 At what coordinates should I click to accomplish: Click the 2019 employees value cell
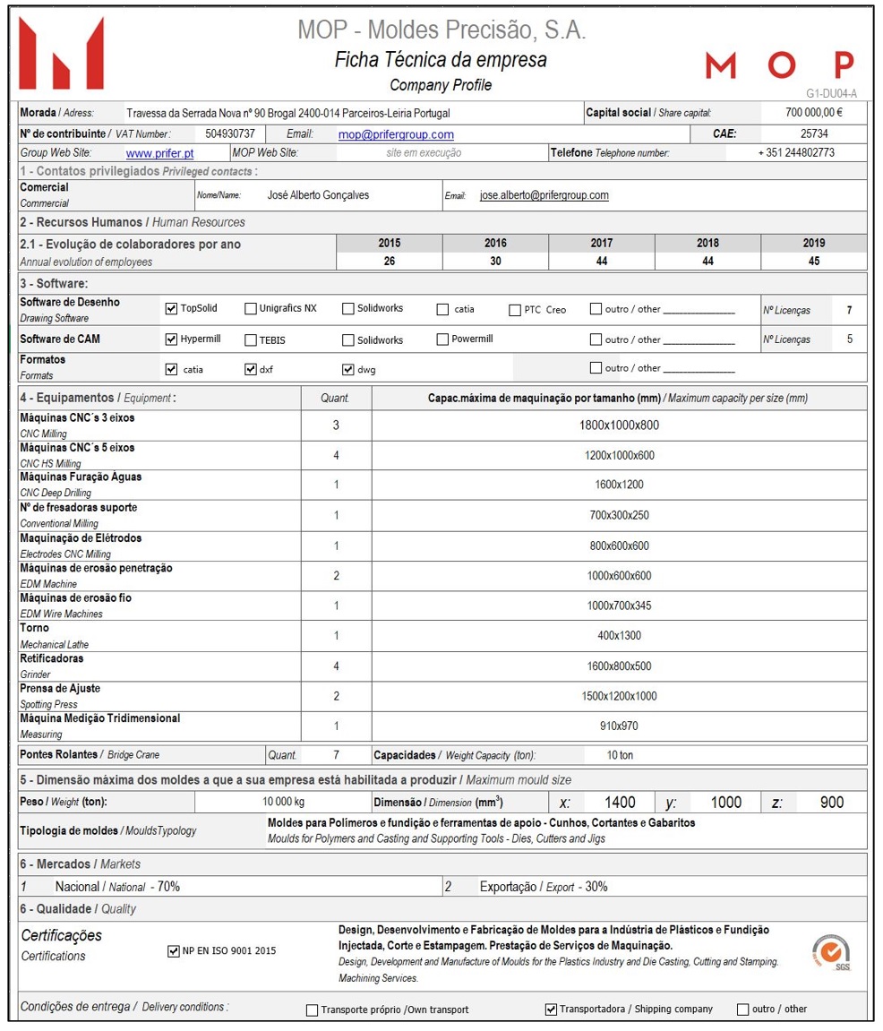click(814, 261)
